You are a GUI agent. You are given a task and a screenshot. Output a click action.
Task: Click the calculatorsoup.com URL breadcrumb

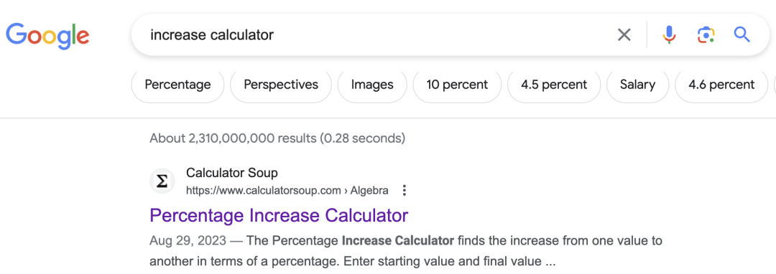[x=287, y=191]
